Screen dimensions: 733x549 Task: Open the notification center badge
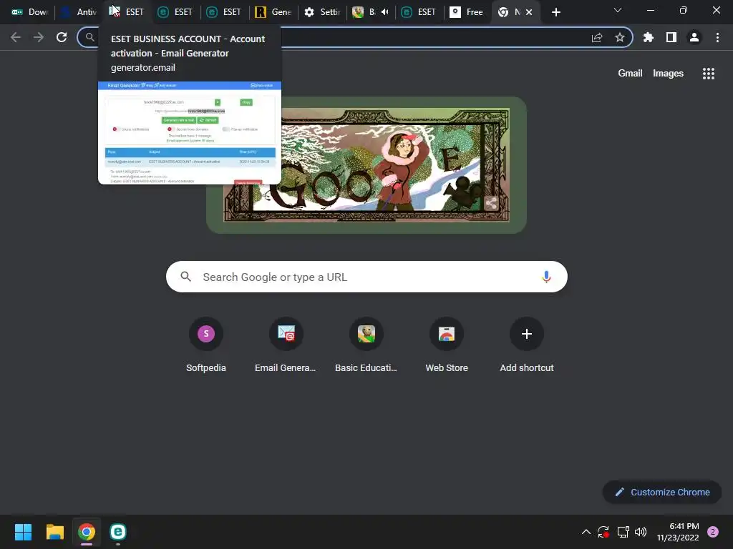pyautogui.click(x=713, y=532)
